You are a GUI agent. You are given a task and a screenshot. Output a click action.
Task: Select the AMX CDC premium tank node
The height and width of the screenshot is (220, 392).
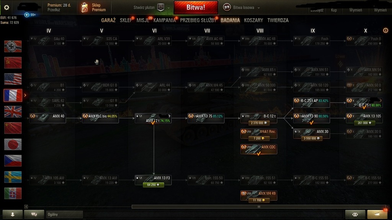(x=259, y=149)
